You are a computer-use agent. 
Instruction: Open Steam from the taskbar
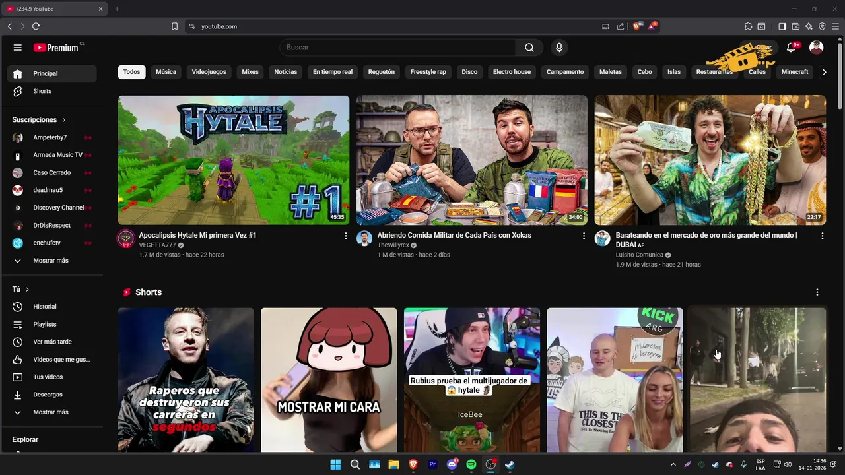coord(510,464)
